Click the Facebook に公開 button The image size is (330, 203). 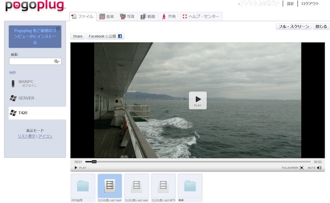click(105, 36)
